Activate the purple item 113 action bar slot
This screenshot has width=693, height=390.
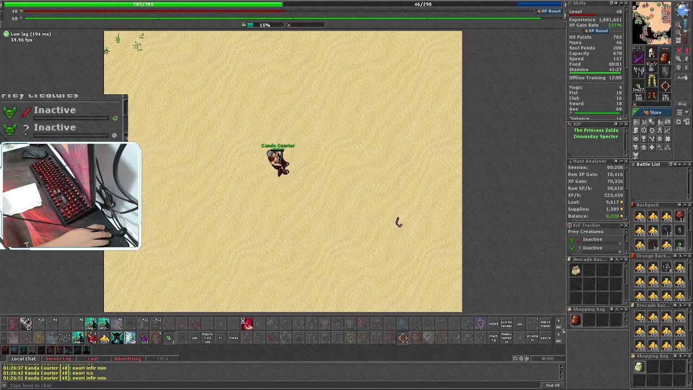143,338
